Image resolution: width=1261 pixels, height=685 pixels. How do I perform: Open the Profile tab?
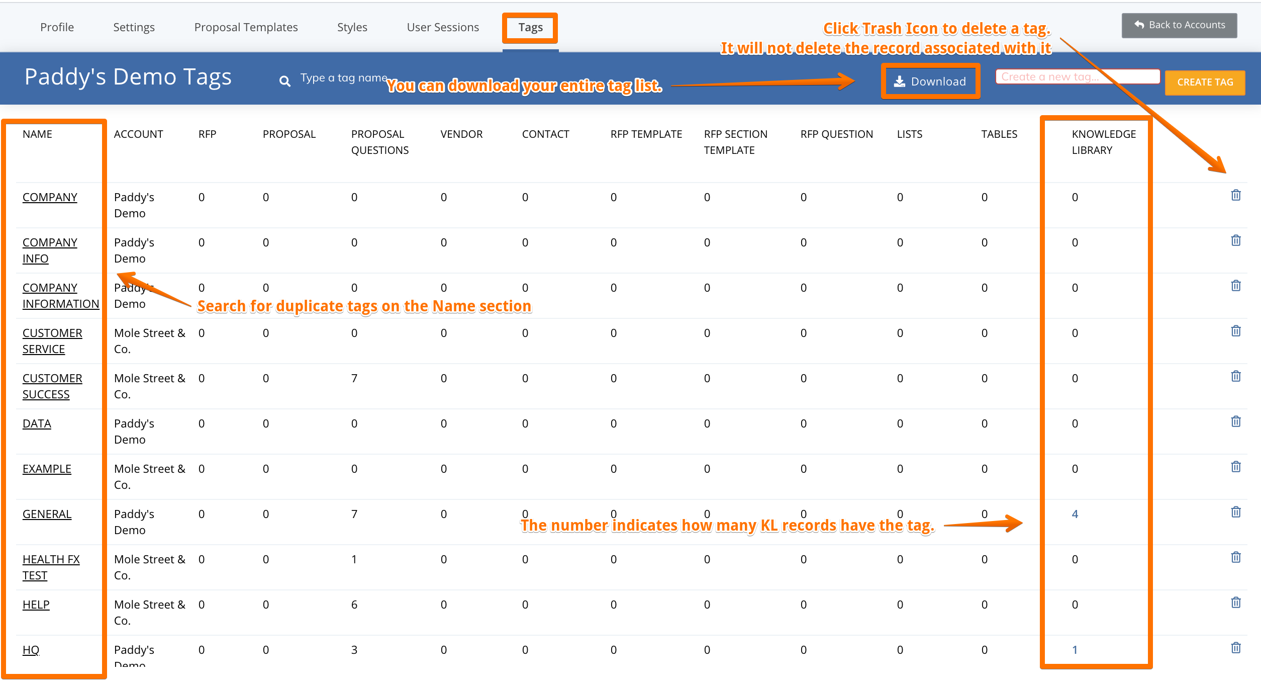click(x=57, y=27)
